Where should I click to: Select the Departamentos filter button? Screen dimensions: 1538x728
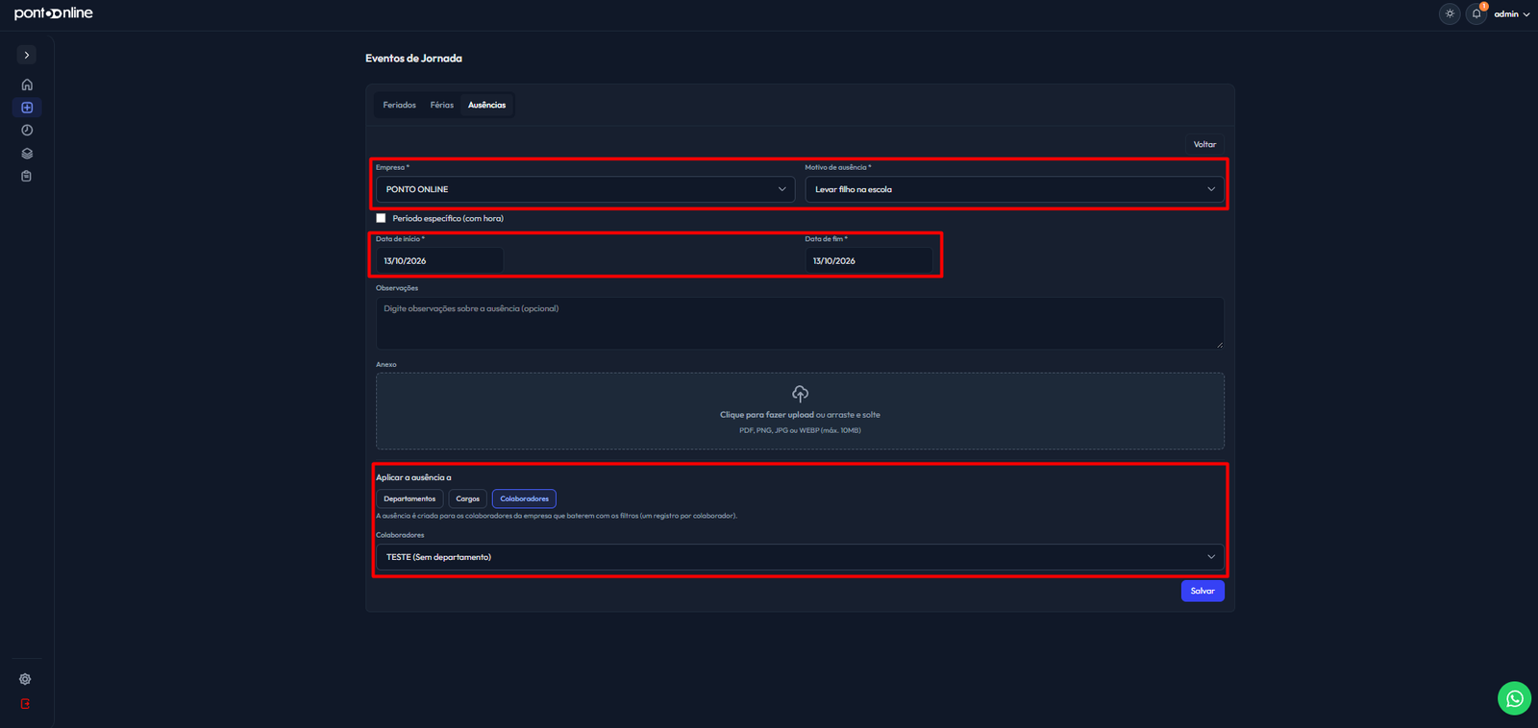409,498
